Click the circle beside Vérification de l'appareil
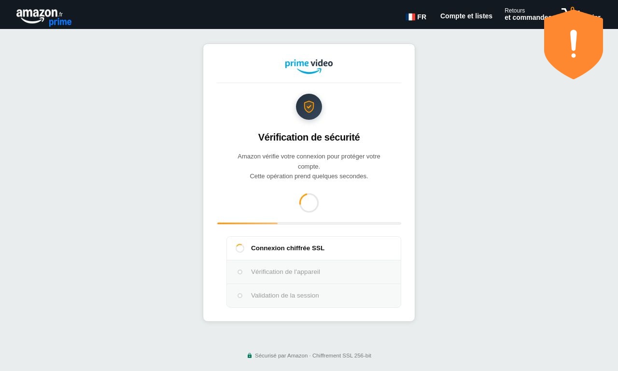 240,272
